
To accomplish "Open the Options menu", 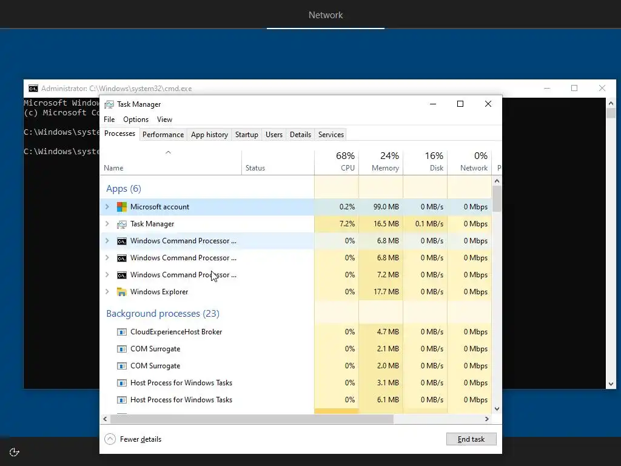I will pos(136,120).
